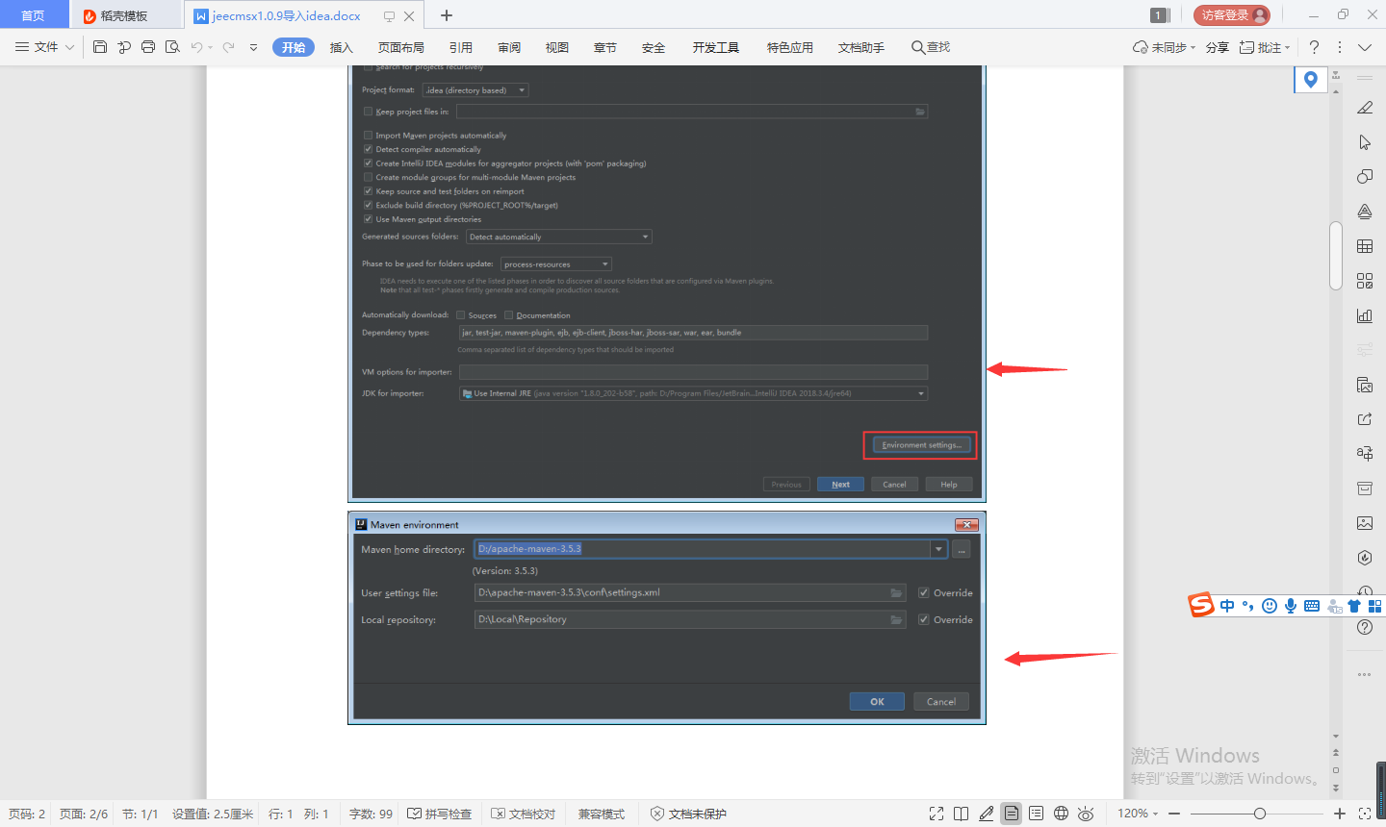Choose the arrow select tool in sidebar

[x=1365, y=142]
